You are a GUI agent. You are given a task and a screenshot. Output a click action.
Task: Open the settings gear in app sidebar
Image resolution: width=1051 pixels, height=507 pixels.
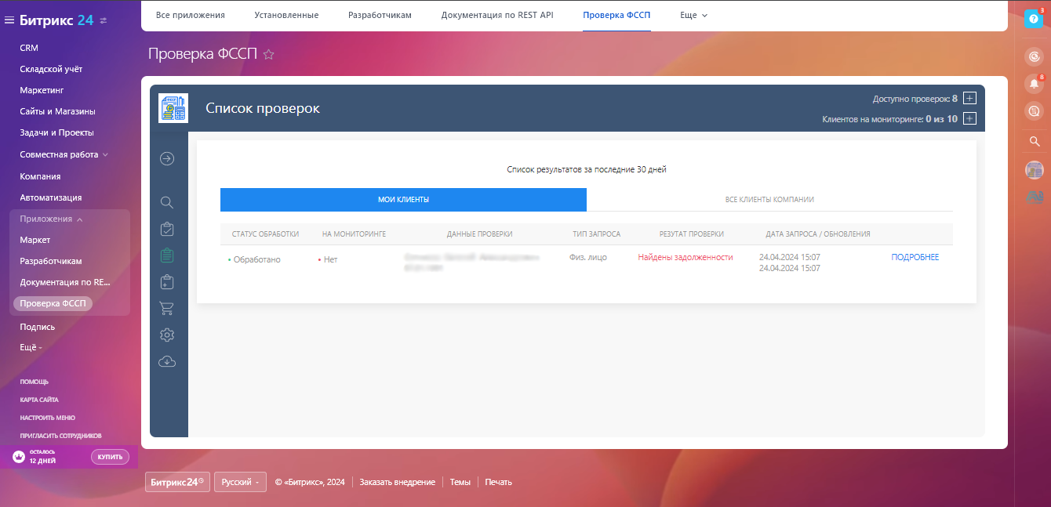(x=166, y=335)
